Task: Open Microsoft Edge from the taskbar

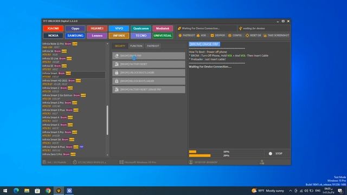Action: 16,191
